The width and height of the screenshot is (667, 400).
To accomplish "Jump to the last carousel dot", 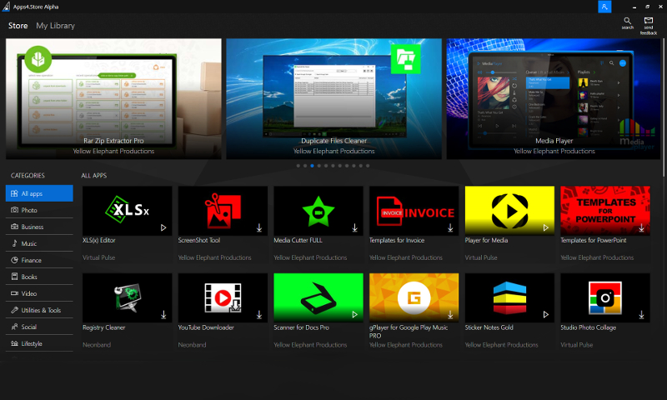I will coord(368,166).
